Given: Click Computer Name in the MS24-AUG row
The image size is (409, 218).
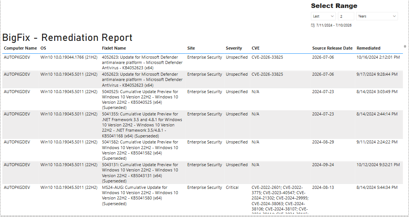Looking at the screenshot, I should click(x=17, y=187).
